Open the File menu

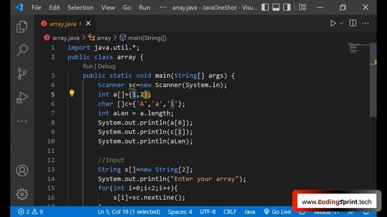point(36,8)
